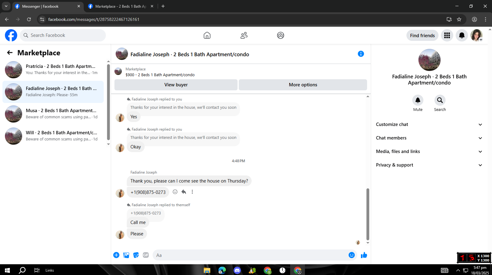Choose a sticker from the sticker icon
Image resolution: width=492 pixels, height=275 pixels.
tap(136, 255)
